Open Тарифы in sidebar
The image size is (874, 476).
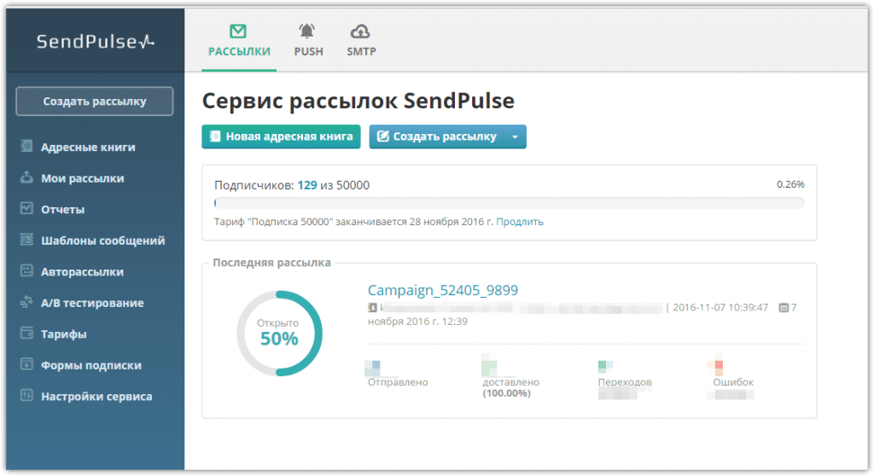(63, 334)
